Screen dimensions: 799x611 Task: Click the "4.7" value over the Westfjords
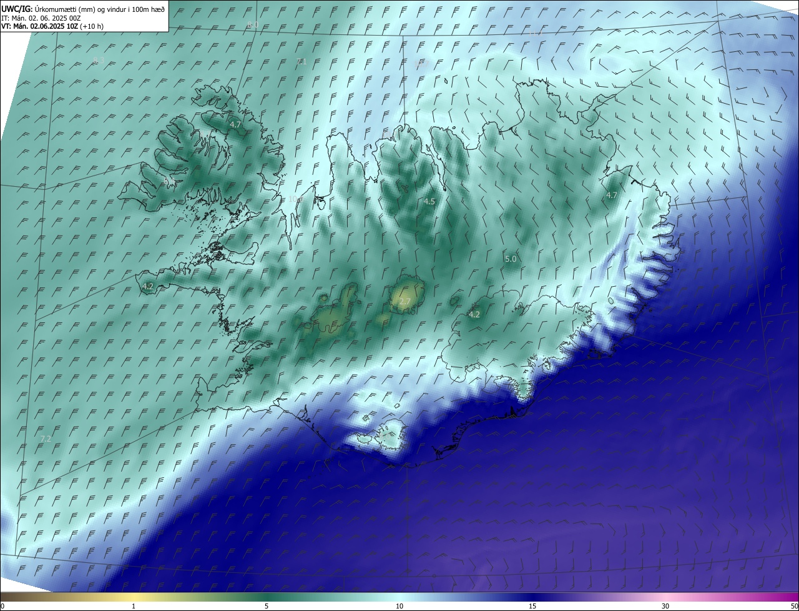[235, 125]
